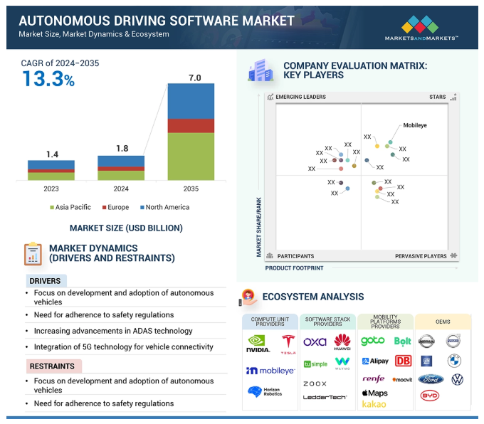Click the BYD logo

(429, 396)
